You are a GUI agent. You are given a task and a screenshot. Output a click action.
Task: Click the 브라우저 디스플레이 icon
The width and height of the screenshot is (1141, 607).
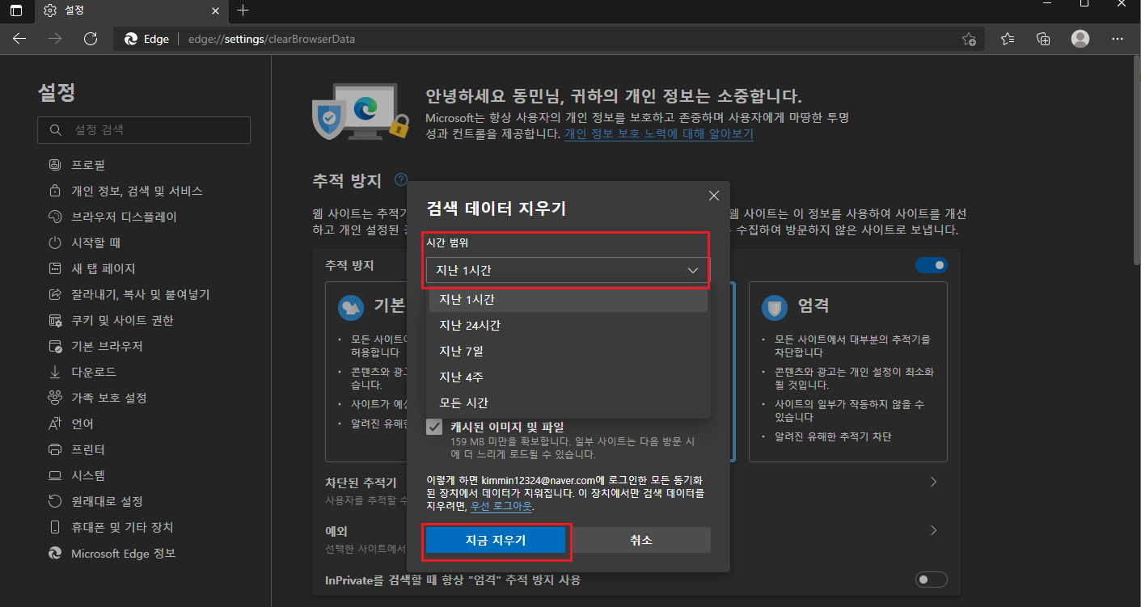pyautogui.click(x=55, y=217)
